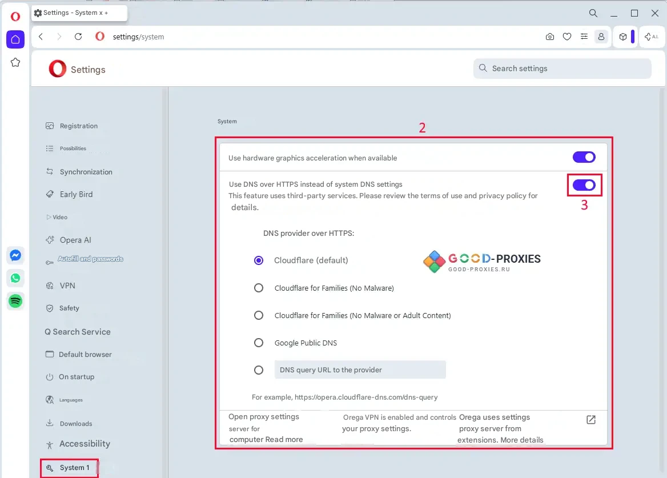Search tabs with magnifier icon
Viewport: 667px width, 478px height.
tap(593, 13)
